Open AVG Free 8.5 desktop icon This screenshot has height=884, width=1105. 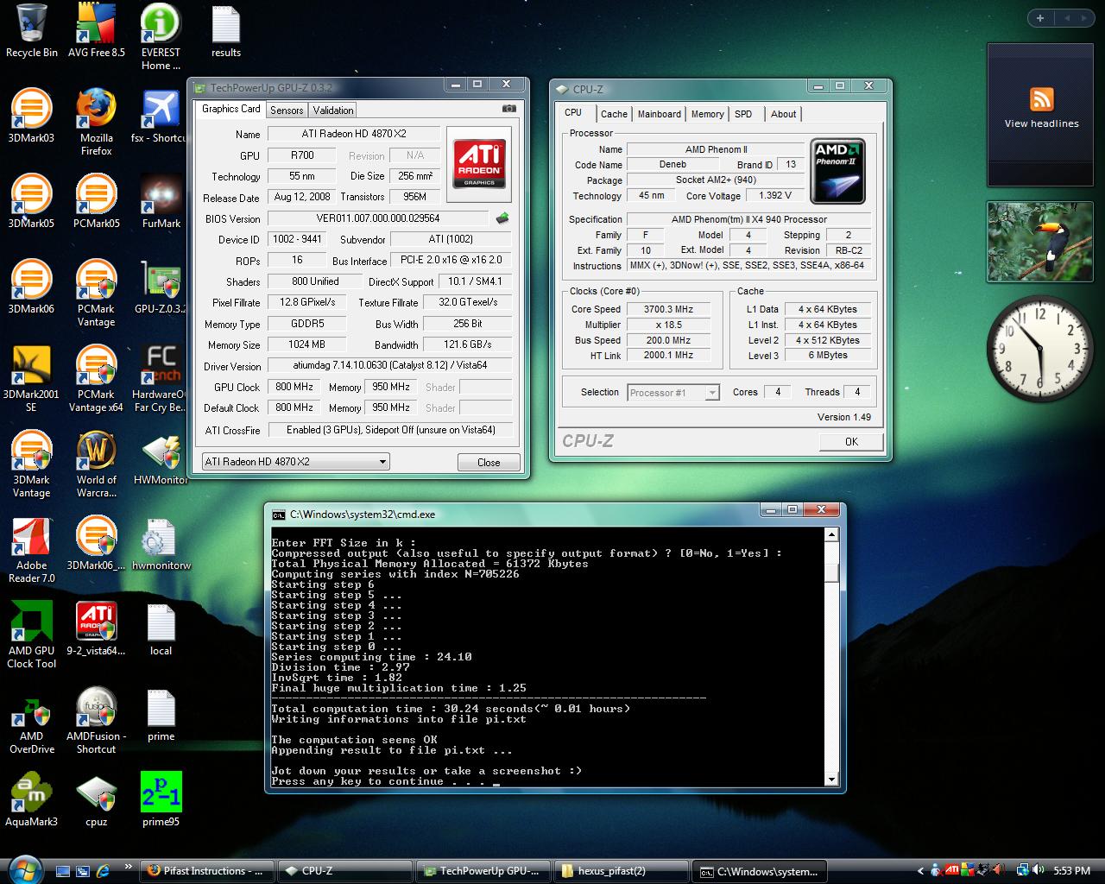96,30
